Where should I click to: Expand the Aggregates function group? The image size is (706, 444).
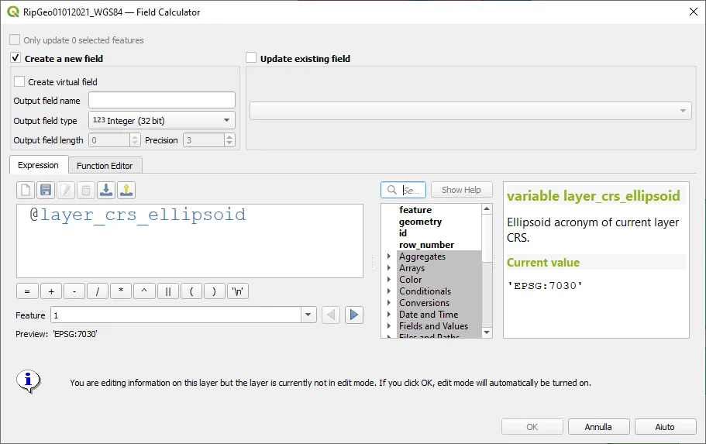pos(389,256)
